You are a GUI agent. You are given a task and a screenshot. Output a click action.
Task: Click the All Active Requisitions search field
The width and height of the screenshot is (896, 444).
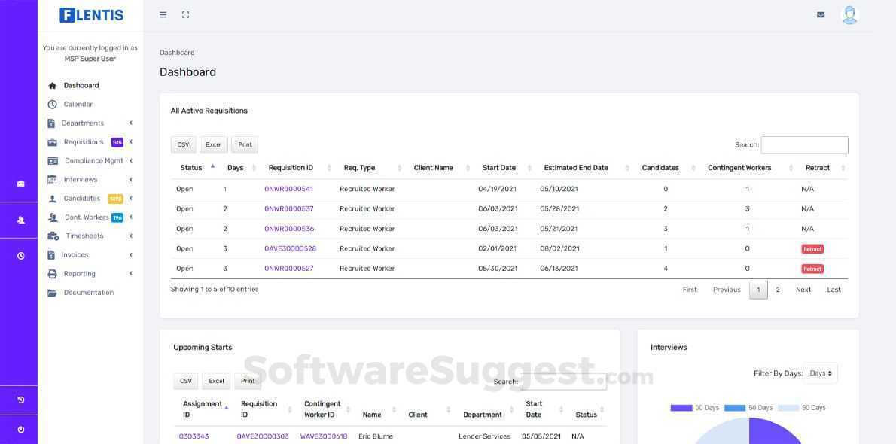(x=804, y=145)
